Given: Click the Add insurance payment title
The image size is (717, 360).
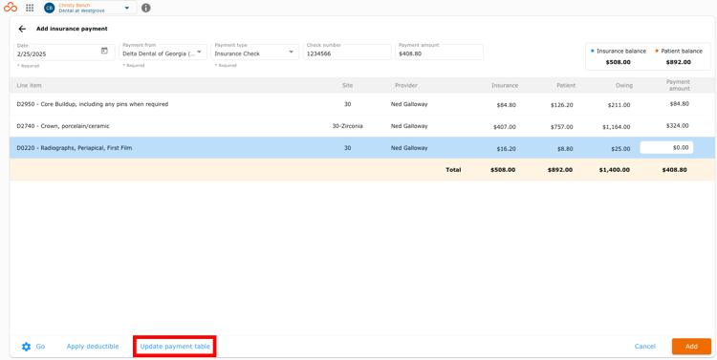Looking at the screenshot, I should click(72, 29).
